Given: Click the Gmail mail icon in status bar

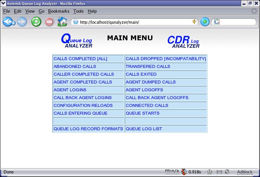Looking at the screenshot, I should [219, 172].
